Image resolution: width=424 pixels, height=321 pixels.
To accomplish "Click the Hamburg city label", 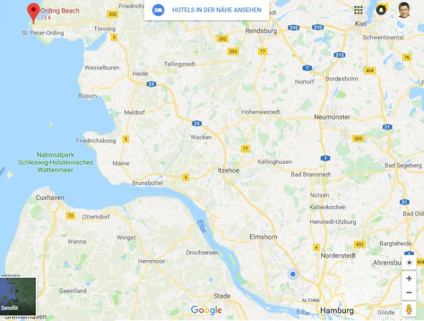I will (x=337, y=310).
